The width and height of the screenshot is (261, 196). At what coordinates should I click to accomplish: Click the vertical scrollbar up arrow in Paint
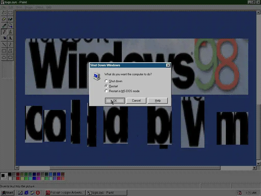pos(258,12)
